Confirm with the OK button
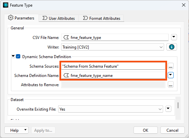This screenshot has height=138, width=189. pyautogui.click(x=145, y=130)
